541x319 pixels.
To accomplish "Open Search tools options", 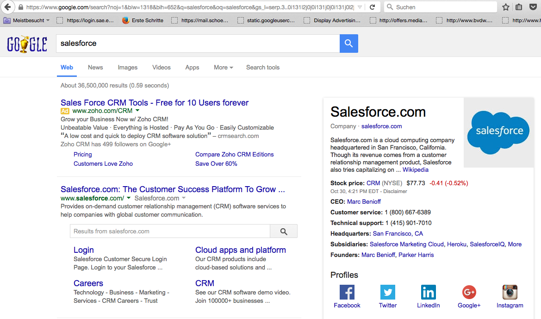I will [262, 67].
